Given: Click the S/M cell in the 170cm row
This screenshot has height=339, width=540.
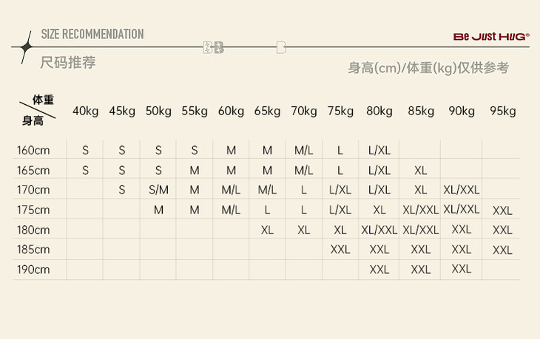Looking at the screenshot, I should pyautogui.click(x=158, y=190).
